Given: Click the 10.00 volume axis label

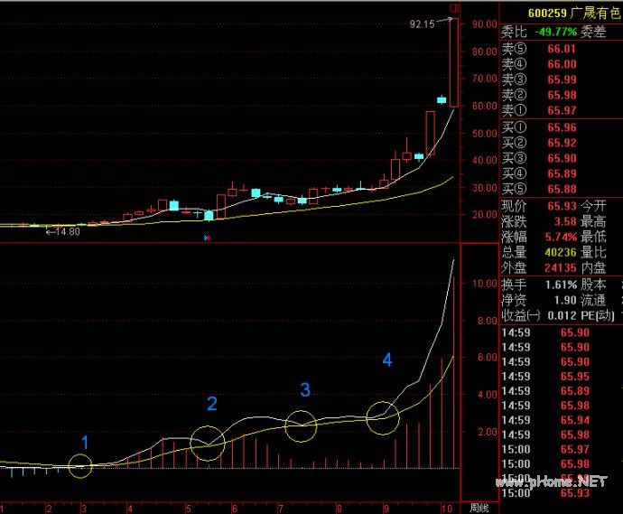Looking at the screenshot, I should point(484,284).
